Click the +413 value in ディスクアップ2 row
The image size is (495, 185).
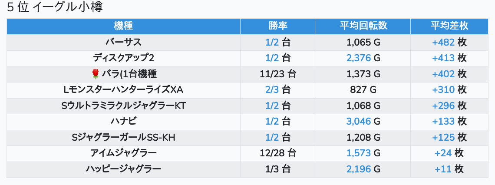443,58
